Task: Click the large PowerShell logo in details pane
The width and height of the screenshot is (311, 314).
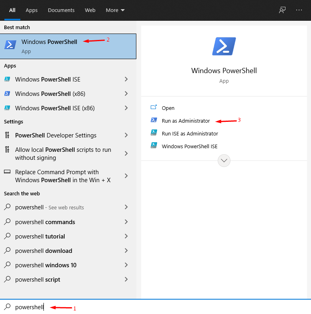Action: pyautogui.click(x=224, y=46)
